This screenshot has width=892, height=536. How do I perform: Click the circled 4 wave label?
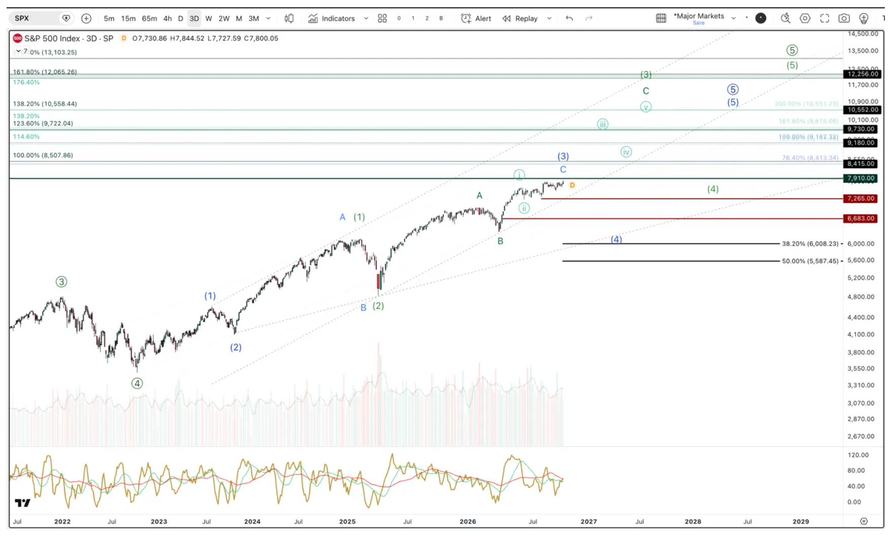pos(137,384)
